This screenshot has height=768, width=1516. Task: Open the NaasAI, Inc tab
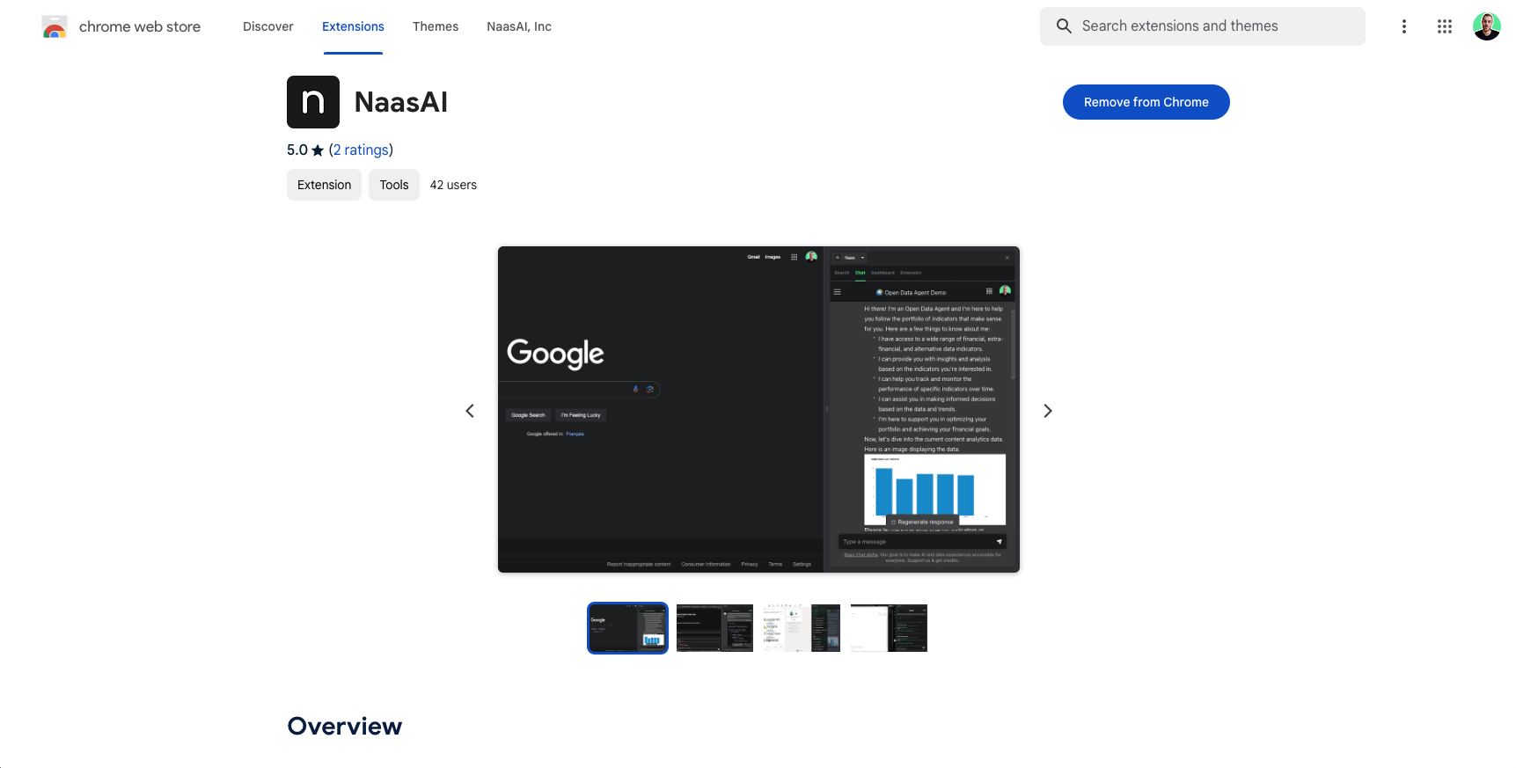point(519,26)
